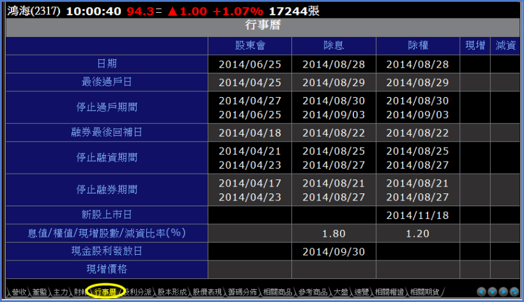Open the 相關商品 tab
The height and width of the screenshot is (302, 524).
(x=278, y=292)
